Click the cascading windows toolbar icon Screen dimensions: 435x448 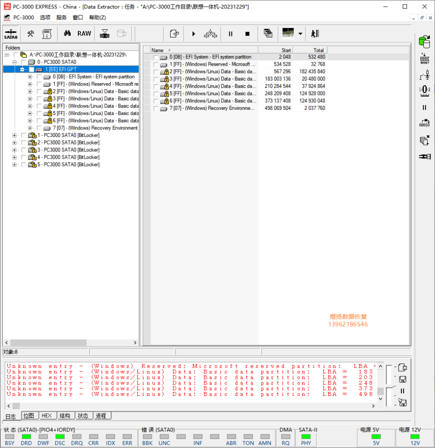click(x=268, y=34)
